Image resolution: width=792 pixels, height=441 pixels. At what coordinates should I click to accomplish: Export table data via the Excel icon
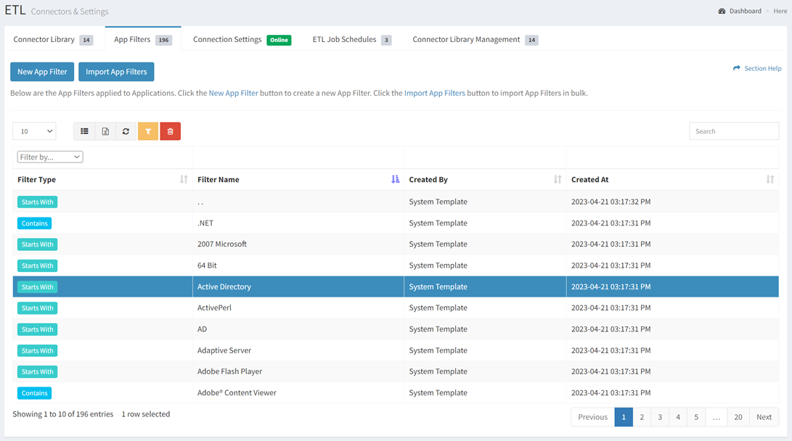[x=106, y=131]
